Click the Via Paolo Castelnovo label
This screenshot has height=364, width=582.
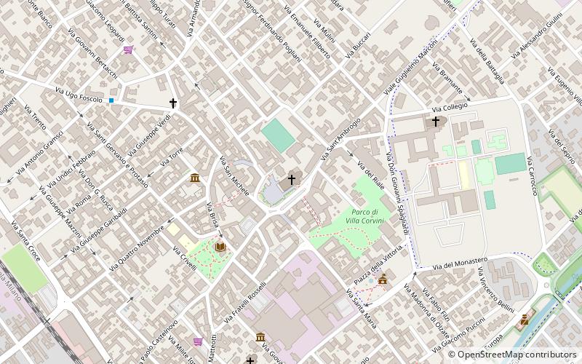(x=156, y=342)
